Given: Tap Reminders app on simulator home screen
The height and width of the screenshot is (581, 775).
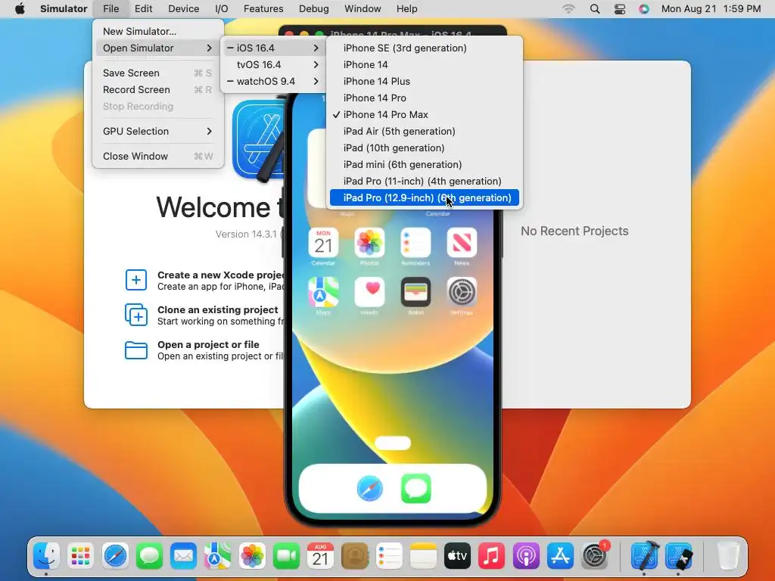Looking at the screenshot, I should 416,243.
